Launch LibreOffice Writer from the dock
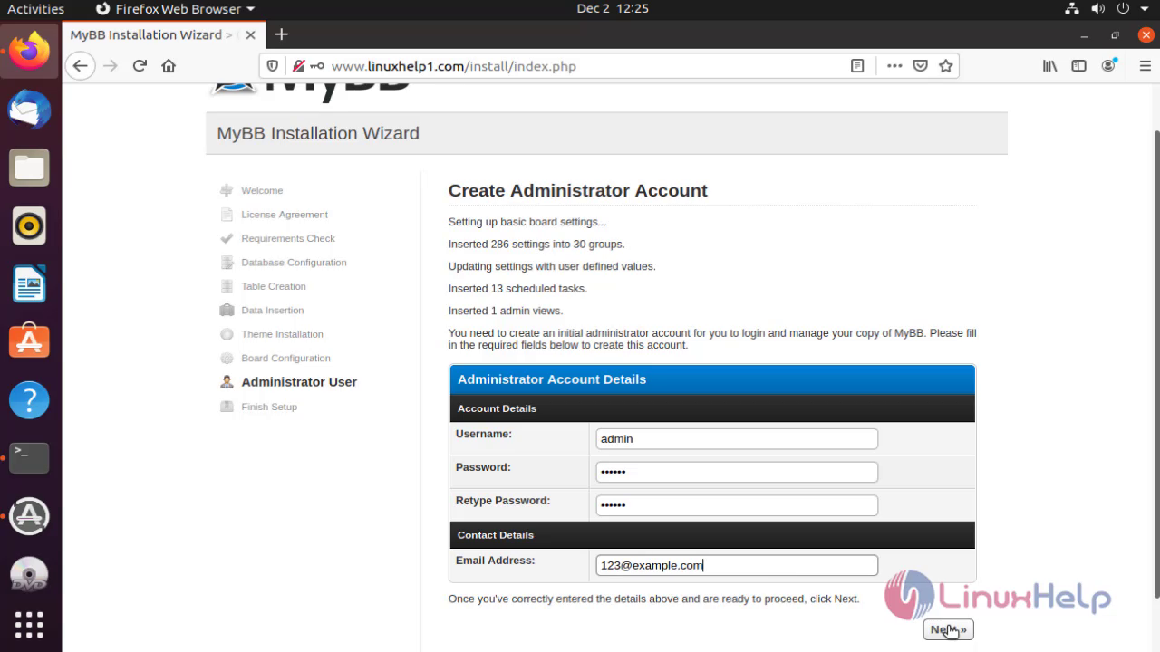The height and width of the screenshot is (652, 1160). tap(30, 283)
